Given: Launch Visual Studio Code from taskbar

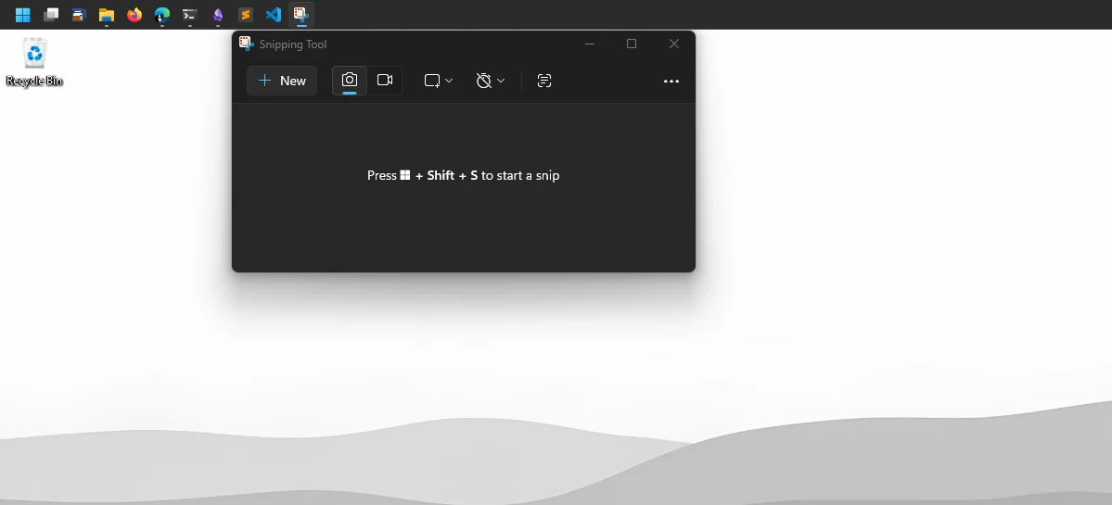Looking at the screenshot, I should click(273, 15).
